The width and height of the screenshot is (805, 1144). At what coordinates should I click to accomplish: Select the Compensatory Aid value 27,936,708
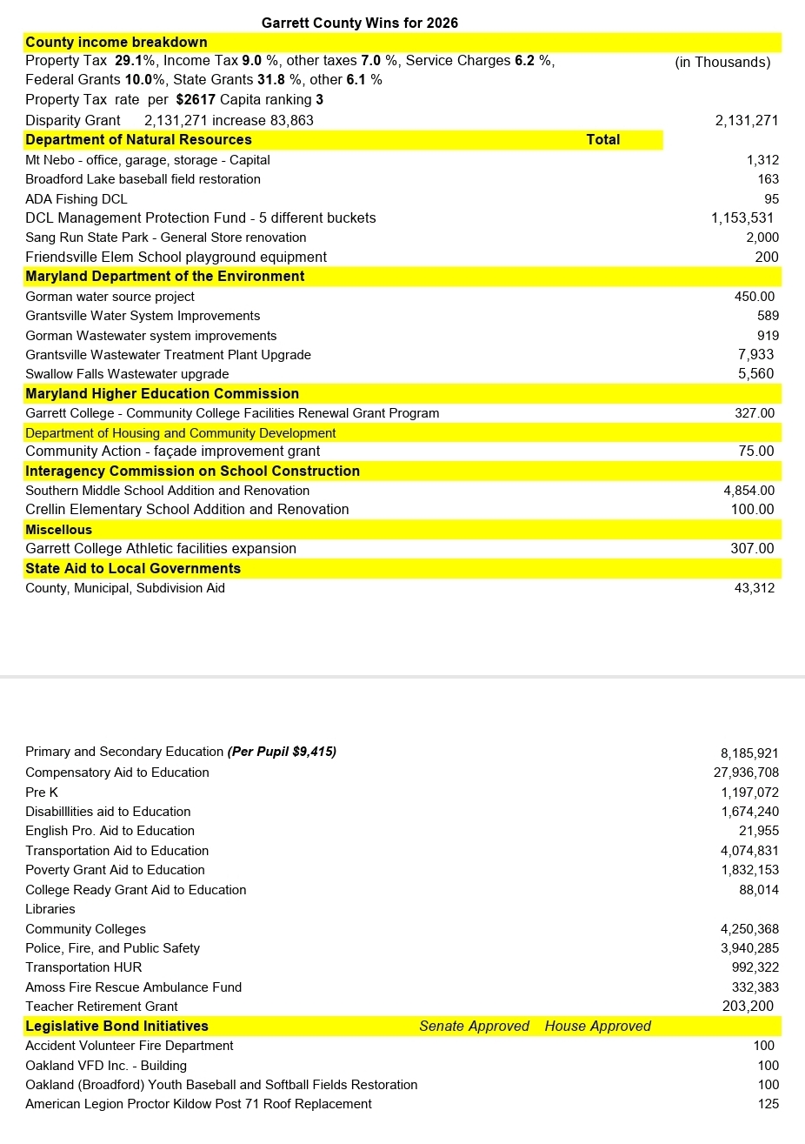pos(746,773)
